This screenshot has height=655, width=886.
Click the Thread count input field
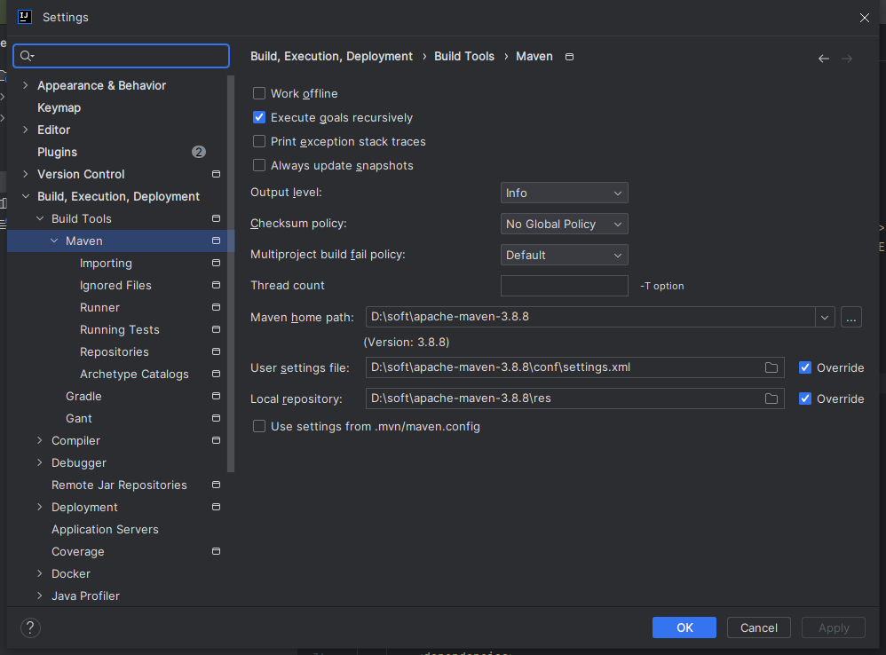click(564, 286)
